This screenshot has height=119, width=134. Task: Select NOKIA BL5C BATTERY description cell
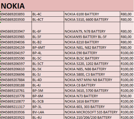click(92, 58)
